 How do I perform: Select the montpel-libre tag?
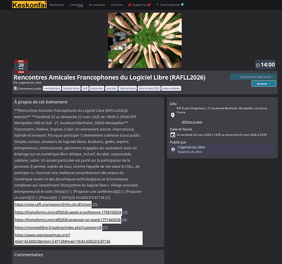(x=52, y=88)
